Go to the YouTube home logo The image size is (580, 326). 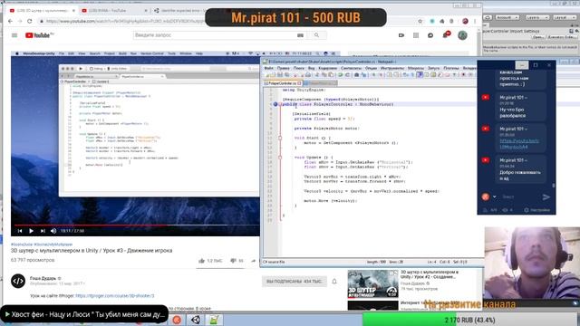click(39, 35)
